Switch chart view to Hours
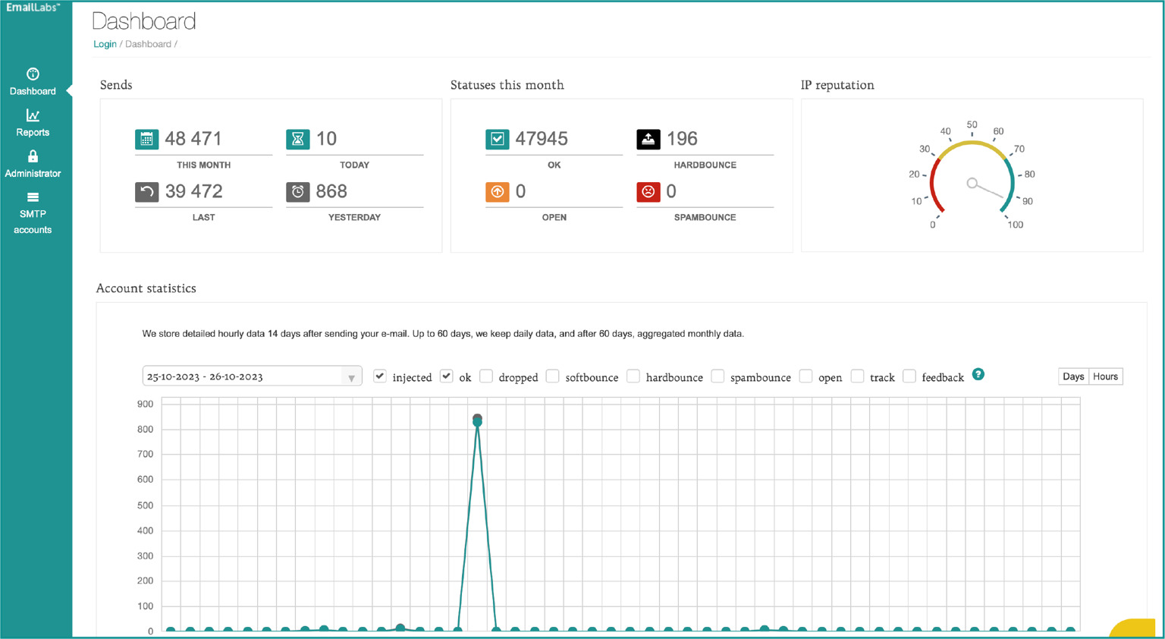 click(x=1106, y=376)
